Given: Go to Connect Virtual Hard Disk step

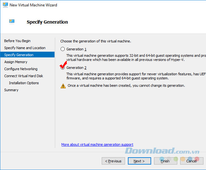Looking at the screenshot, I should (24, 76).
